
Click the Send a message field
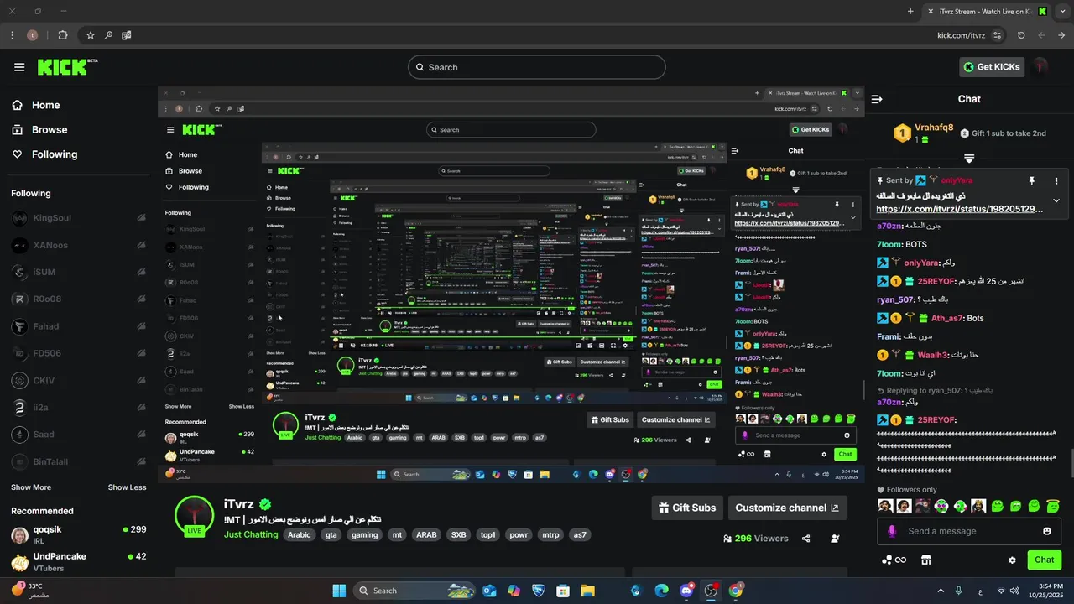pyautogui.click(x=969, y=531)
